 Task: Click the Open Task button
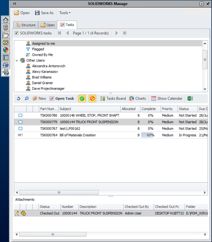[62, 99]
